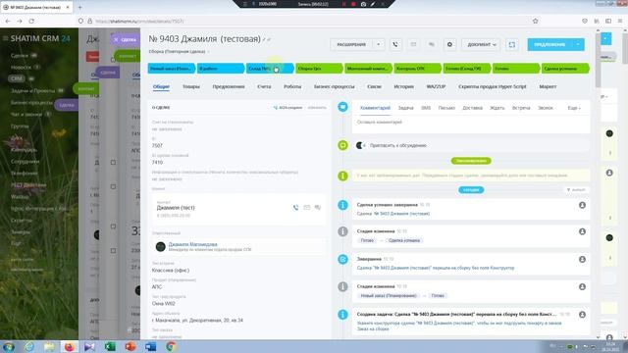
Task: Open PowerPoint from the Windows taskbar
Action: (x=131, y=346)
